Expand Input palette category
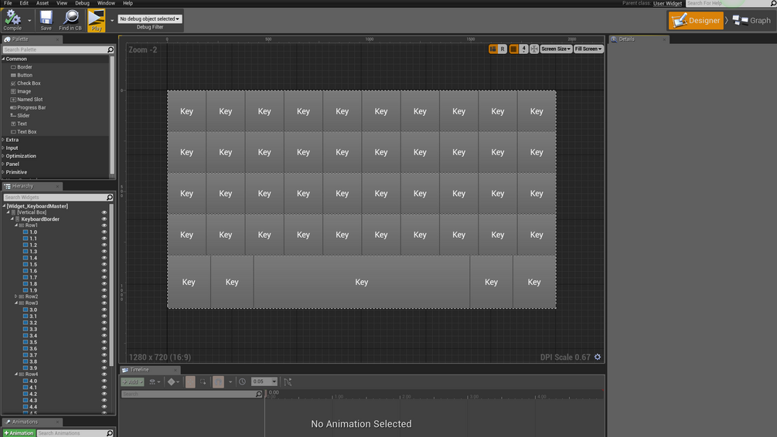The height and width of the screenshot is (437, 777). pos(3,148)
